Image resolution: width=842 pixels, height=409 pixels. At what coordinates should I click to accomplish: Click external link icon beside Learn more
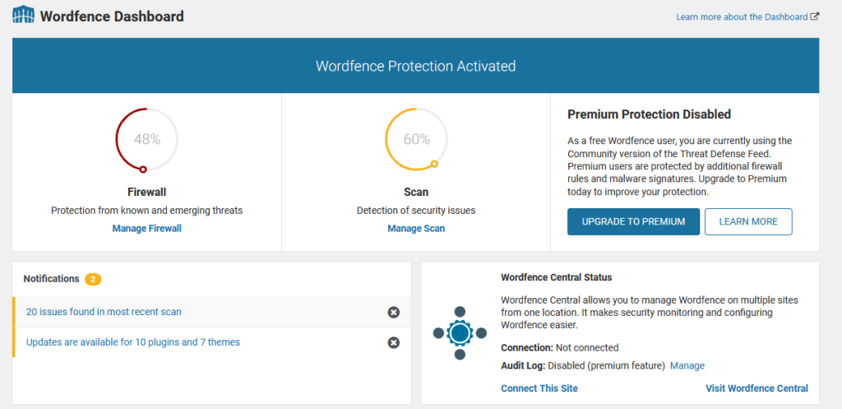click(815, 16)
